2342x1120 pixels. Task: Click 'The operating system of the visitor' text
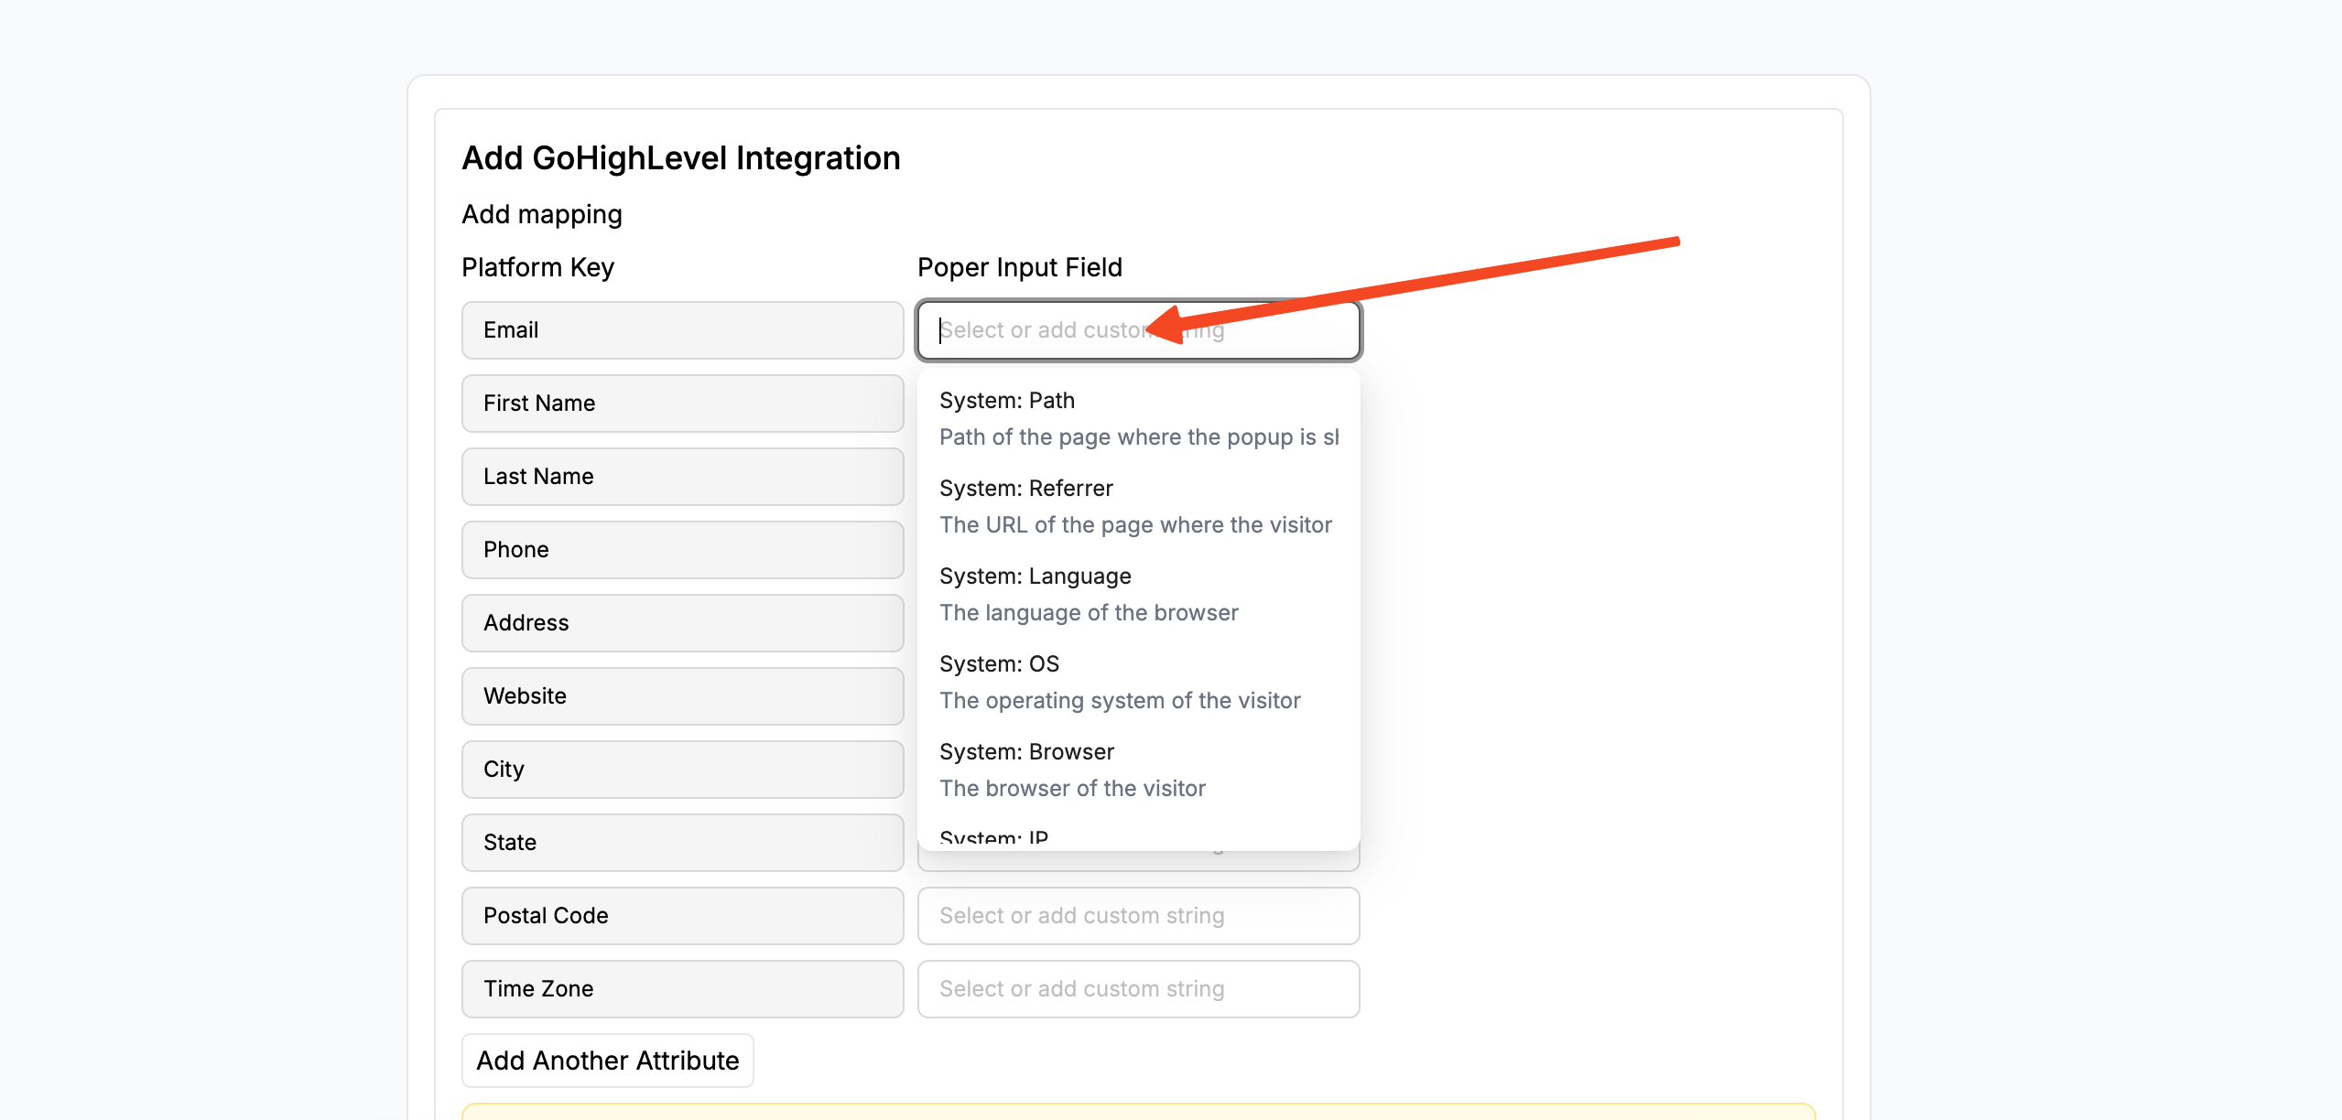pyautogui.click(x=1120, y=700)
